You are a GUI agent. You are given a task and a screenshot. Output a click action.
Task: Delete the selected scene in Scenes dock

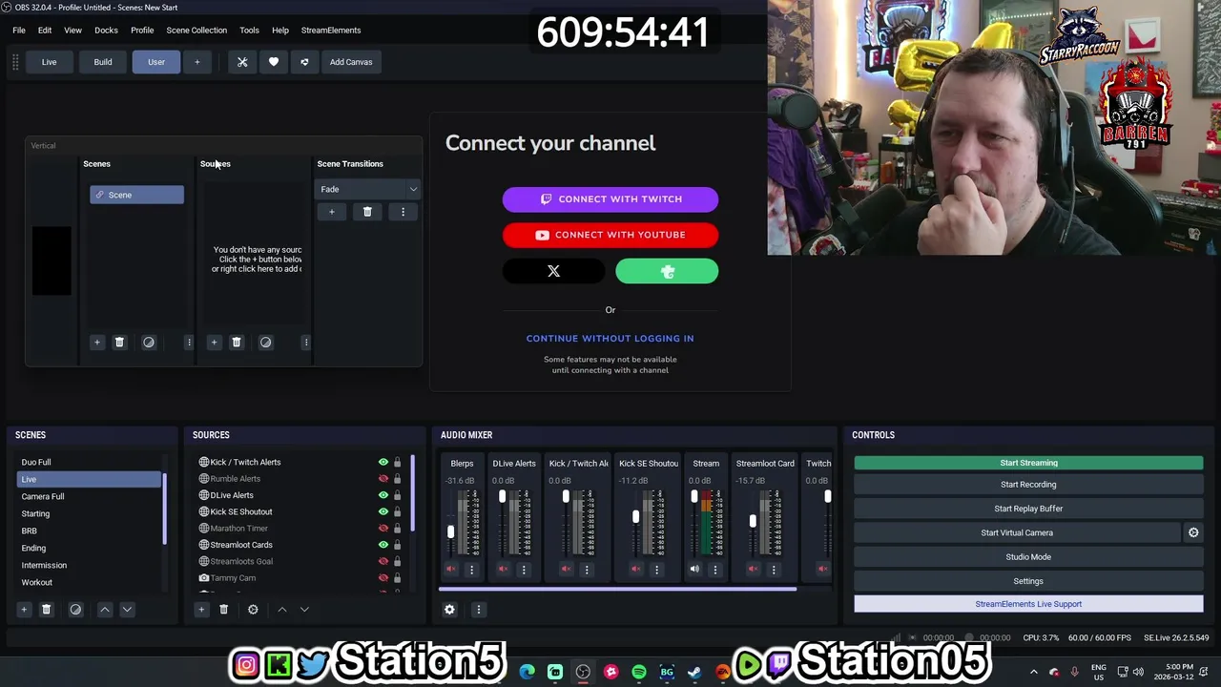pos(46,609)
